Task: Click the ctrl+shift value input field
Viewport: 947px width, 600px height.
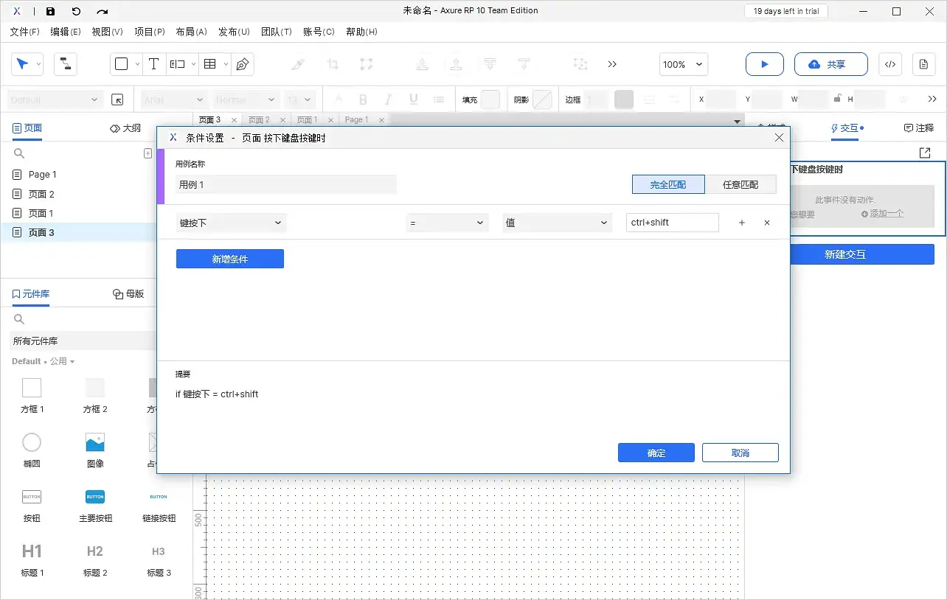Action: [672, 222]
